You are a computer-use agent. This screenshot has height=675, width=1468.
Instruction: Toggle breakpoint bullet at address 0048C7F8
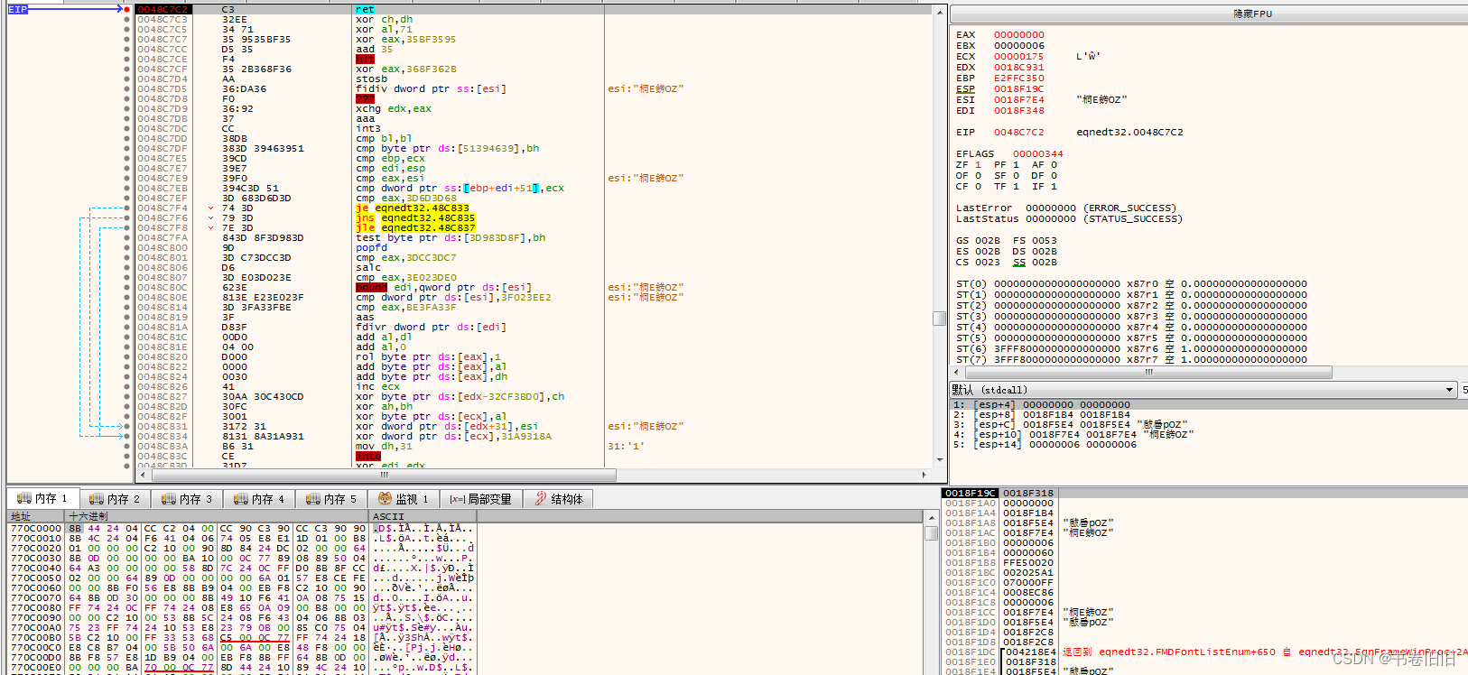126,228
